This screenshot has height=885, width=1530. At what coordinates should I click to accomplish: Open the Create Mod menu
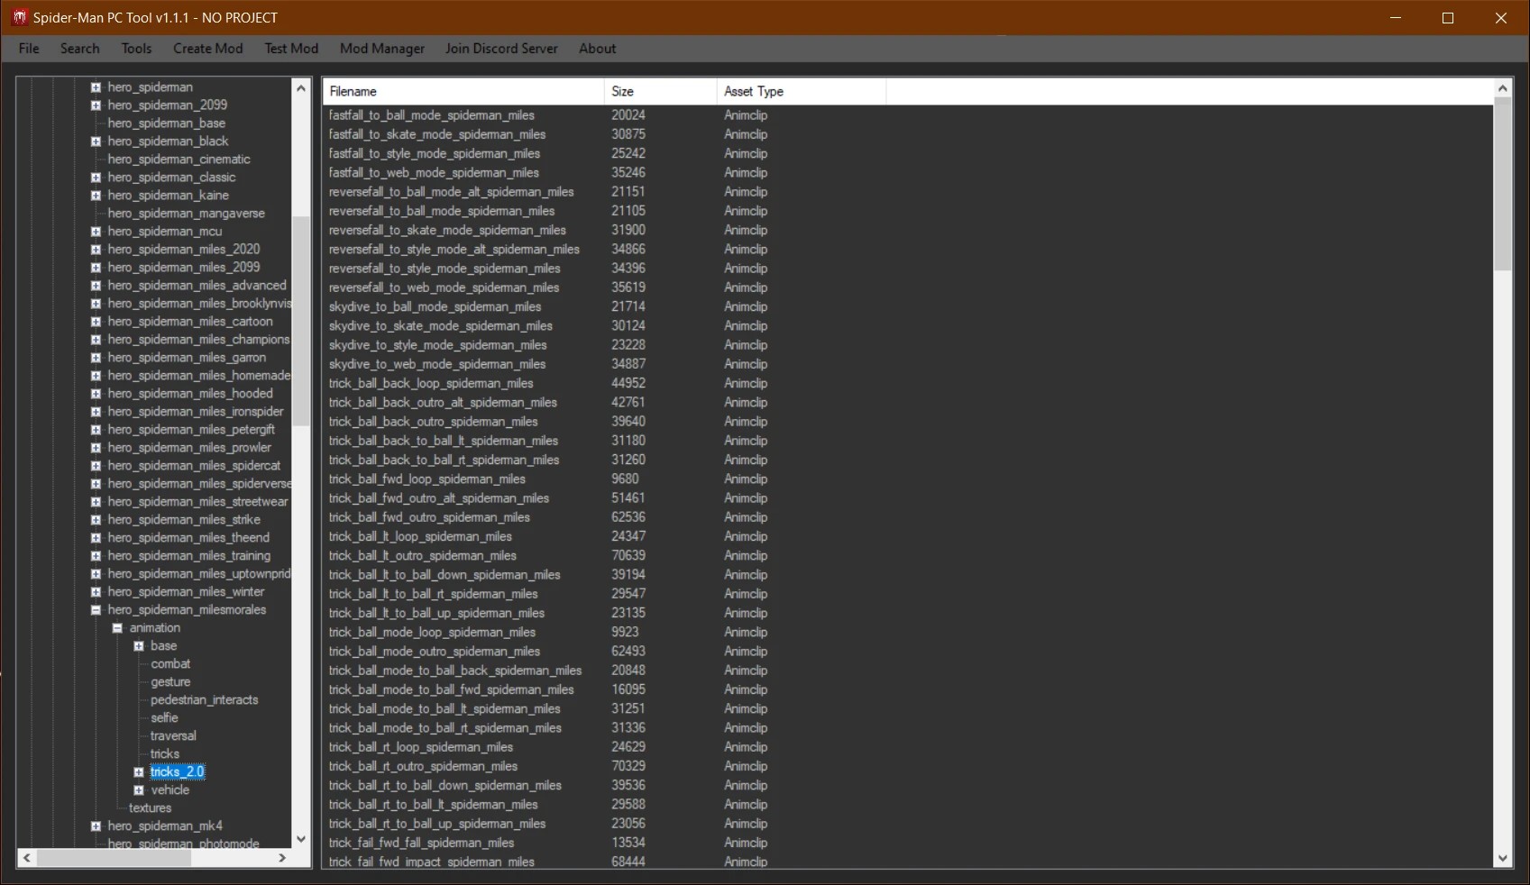[208, 49]
